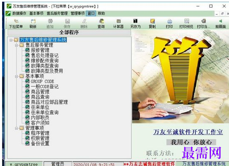Open the 帮助 menu

[101, 13]
